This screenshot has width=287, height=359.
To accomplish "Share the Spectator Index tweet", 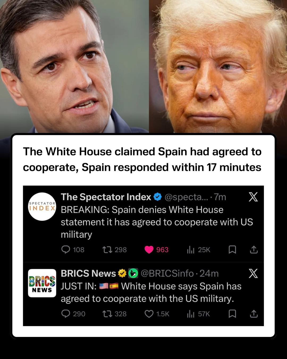I will click(254, 249).
